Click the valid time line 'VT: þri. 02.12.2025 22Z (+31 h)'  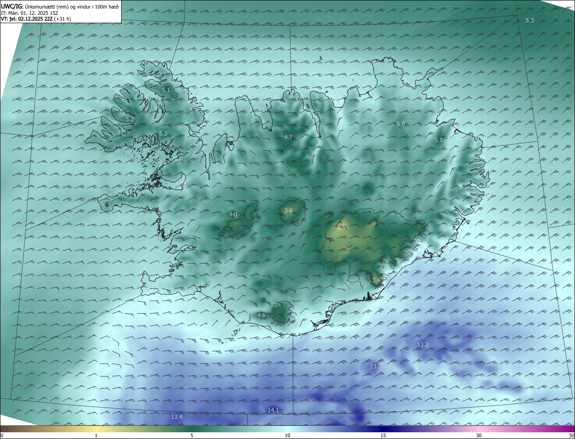(x=36, y=19)
